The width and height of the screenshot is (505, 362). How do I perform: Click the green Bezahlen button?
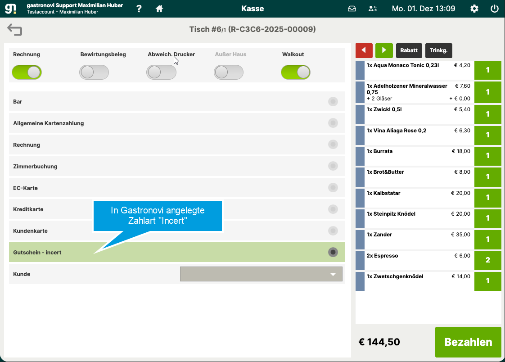pyautogui.click(x=468, y=342)
